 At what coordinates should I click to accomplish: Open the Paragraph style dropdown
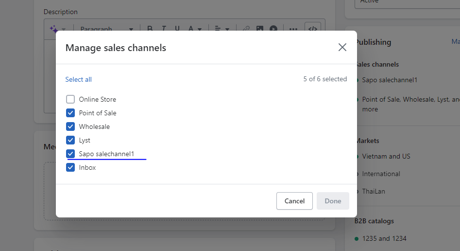(x=106, y=29)
